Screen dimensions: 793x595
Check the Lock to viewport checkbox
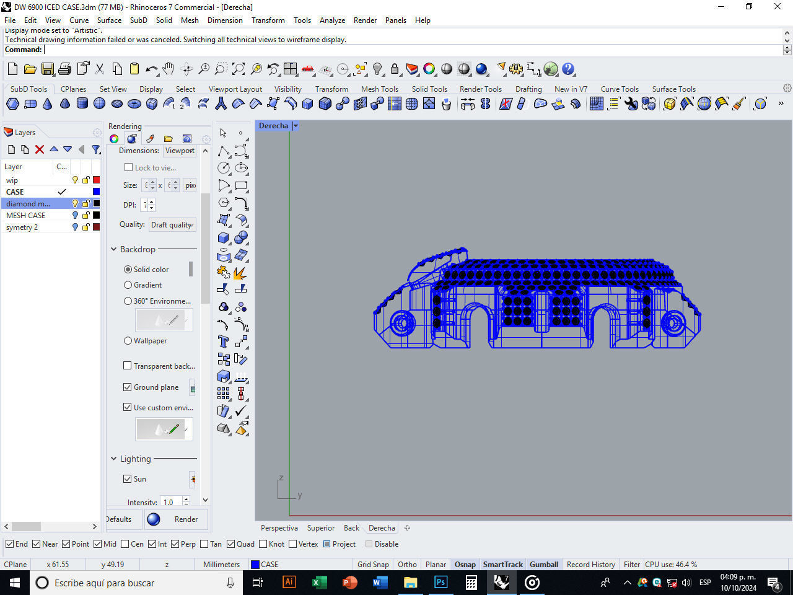click(x=128, y=167)
